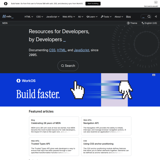Click the Theme switcher button

(x=132, y=23)
